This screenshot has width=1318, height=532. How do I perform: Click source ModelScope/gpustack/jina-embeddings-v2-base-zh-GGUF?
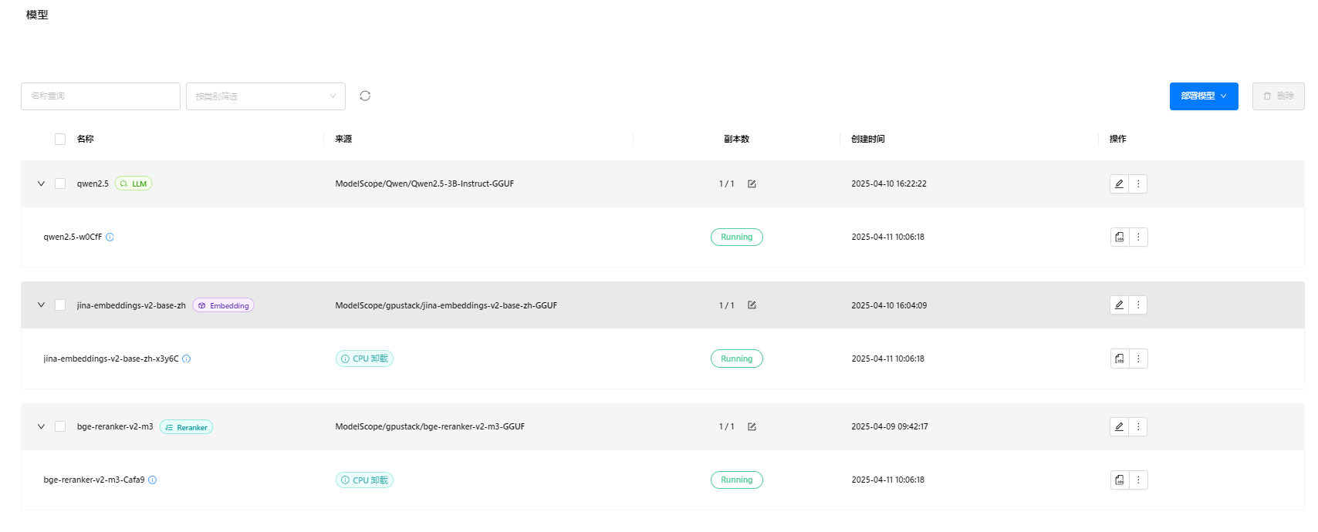point(446,305)
